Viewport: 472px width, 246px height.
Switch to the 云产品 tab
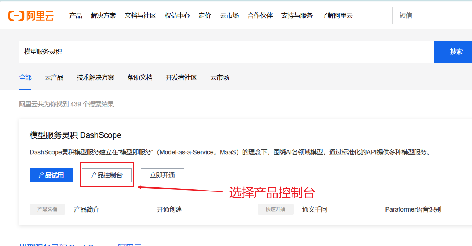coord(54,77)
